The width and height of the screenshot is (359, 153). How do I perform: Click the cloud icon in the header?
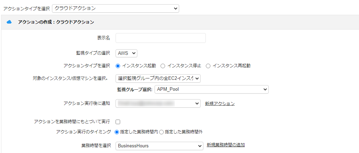click(x=9, y=22)
